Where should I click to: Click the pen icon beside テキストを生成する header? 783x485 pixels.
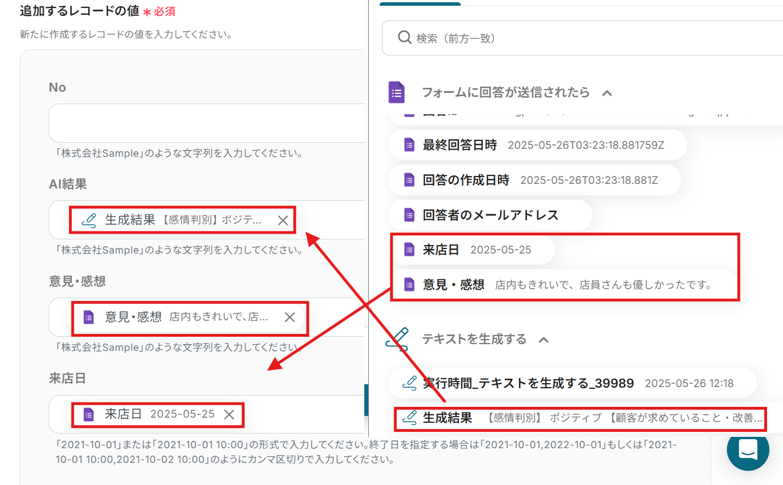[x=397, y=338]
